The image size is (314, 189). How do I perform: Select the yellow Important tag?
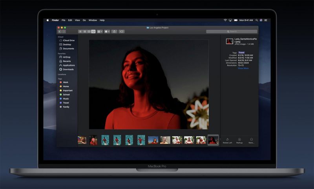coord(66,91)
